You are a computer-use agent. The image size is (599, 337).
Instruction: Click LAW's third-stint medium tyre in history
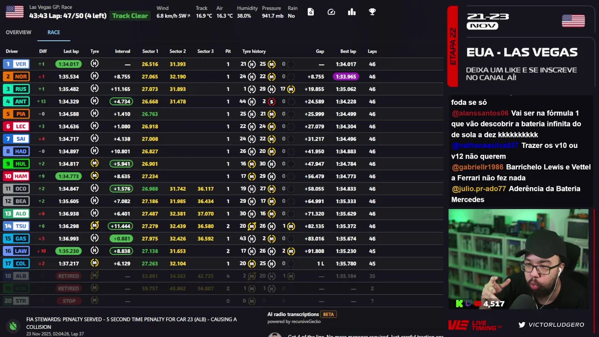(x=291, y=251)
